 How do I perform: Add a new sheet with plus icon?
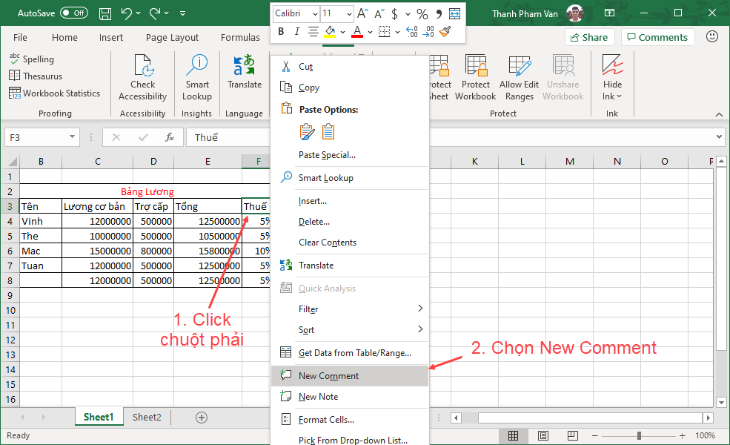(202, 418)
